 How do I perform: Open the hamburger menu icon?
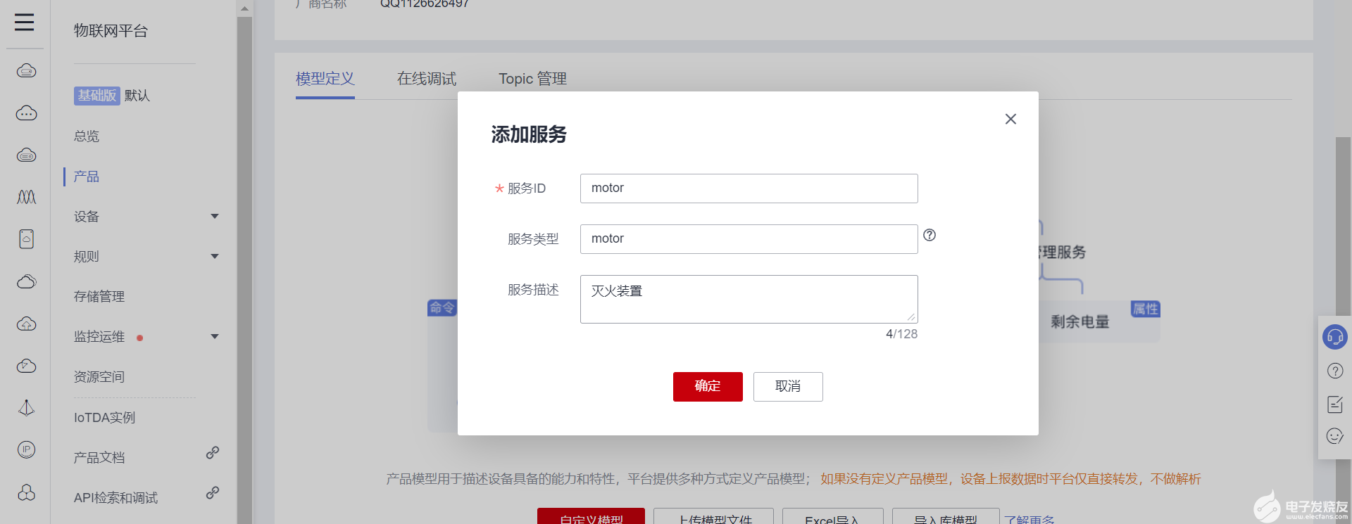[x=25, y=23]
